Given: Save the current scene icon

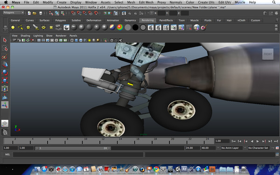Looking at the screenshot, I should pyautogui.click(x=41, y=13).
